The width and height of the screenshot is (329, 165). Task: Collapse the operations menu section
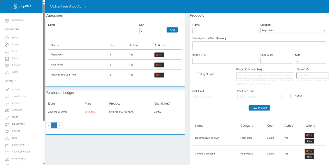tap(14, 29)
